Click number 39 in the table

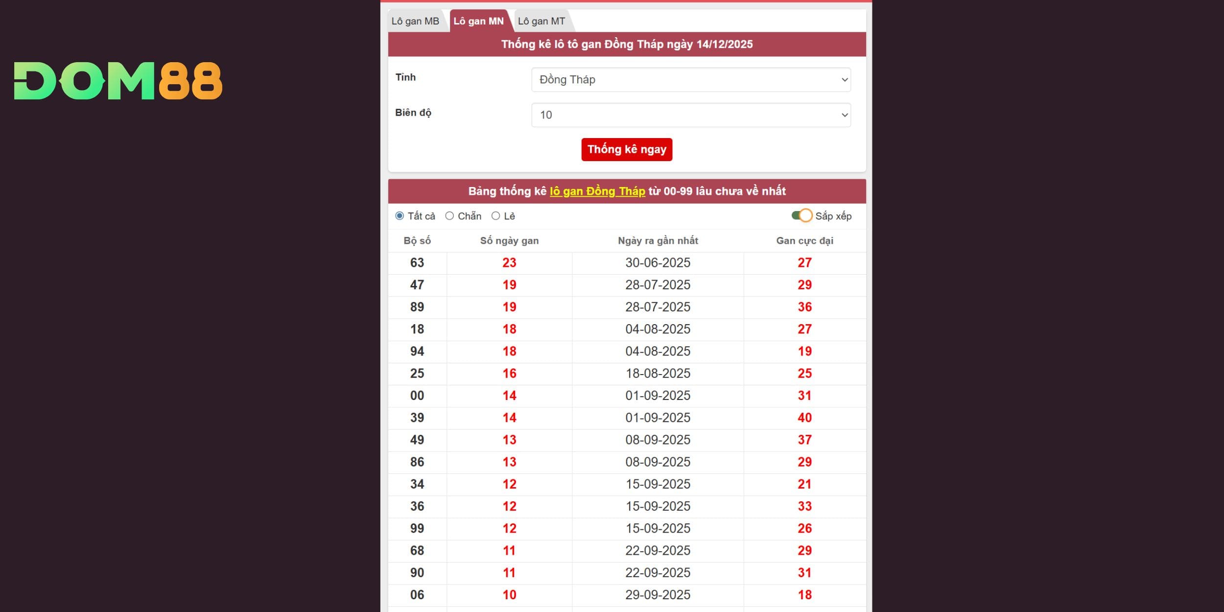click(417, 418)
